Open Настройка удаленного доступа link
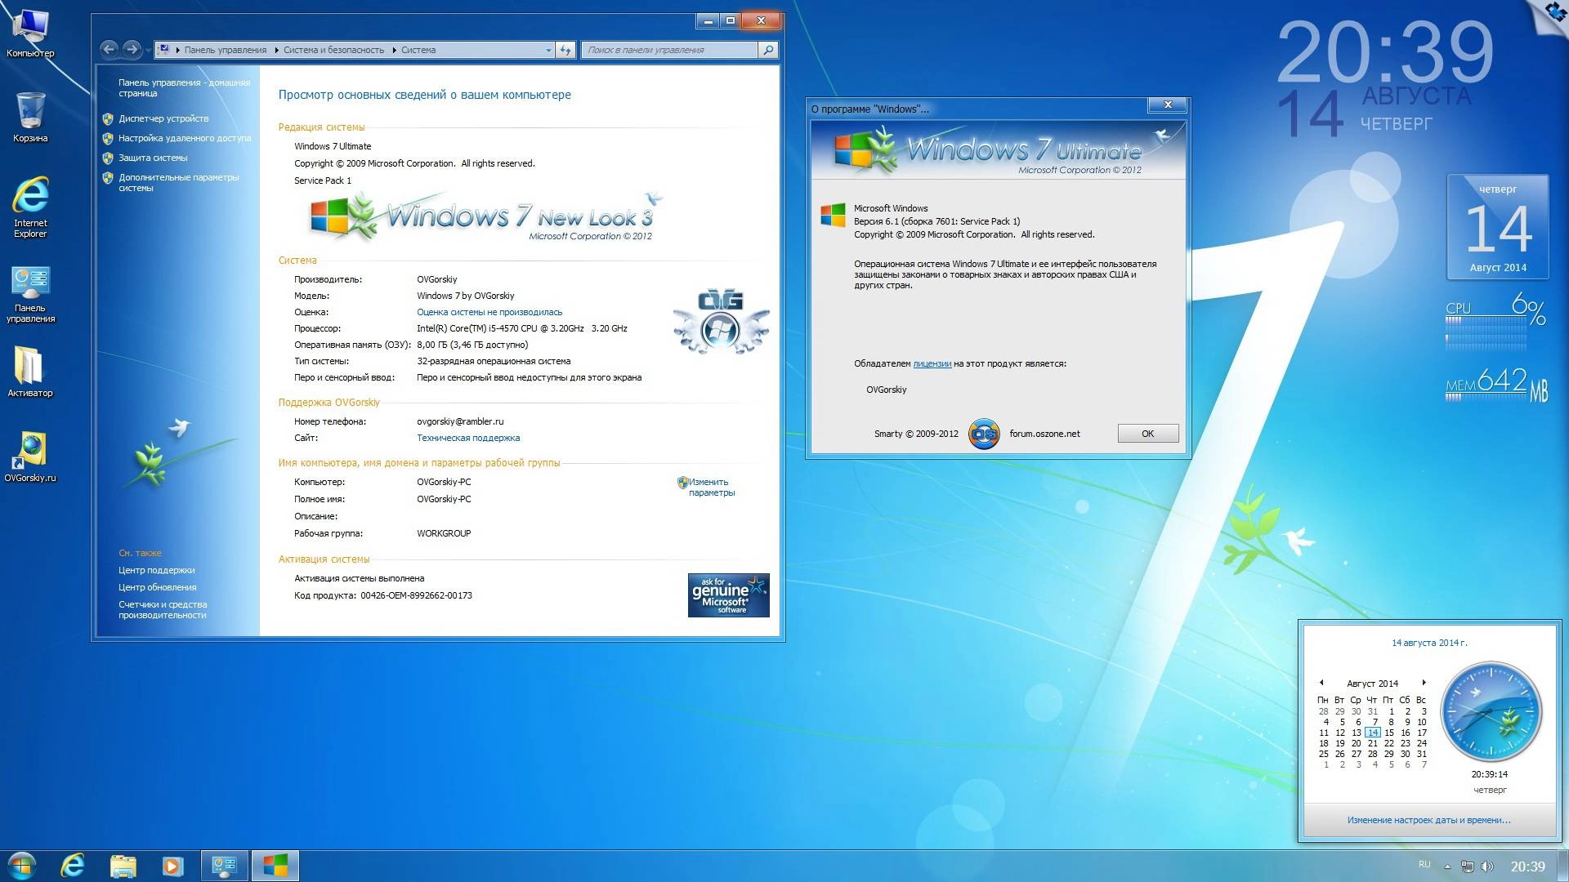Image resolution: width=1569 pixels, height=882 pixels. [x=185, y=138]
